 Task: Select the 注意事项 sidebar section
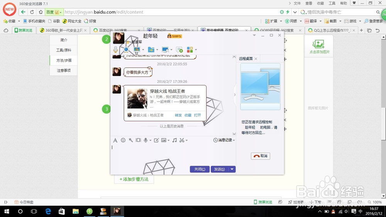pos(64,70)
